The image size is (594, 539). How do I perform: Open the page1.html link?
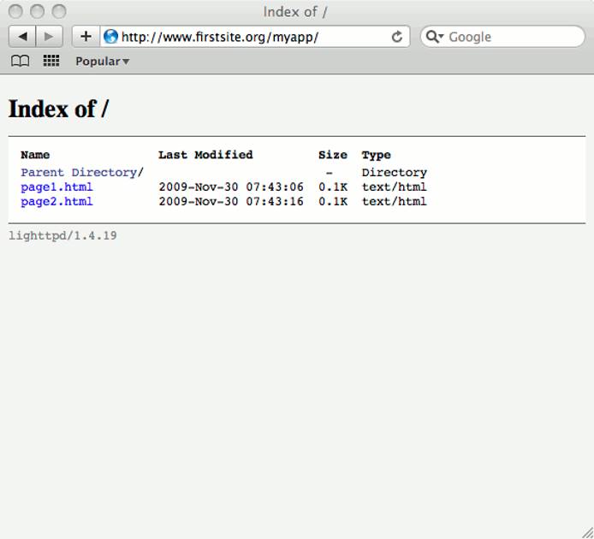[56, 187]
